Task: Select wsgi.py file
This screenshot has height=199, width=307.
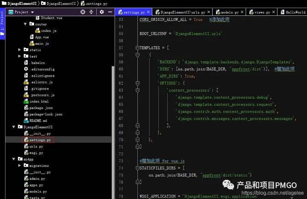Action: tap(34, 153)
